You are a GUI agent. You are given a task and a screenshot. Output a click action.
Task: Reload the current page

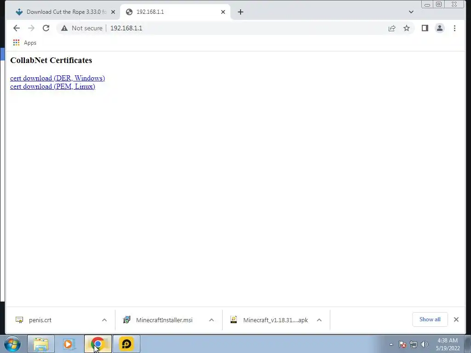click(46, 28)
